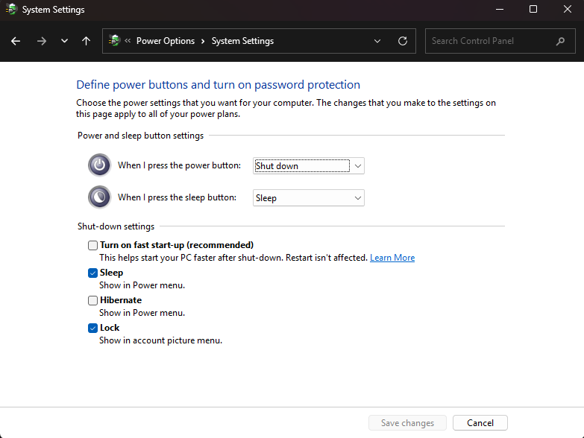The height and width of the screenshot is (438, 584).
Task: Click the sleep button moon icon
Action: tap(99, 197)
